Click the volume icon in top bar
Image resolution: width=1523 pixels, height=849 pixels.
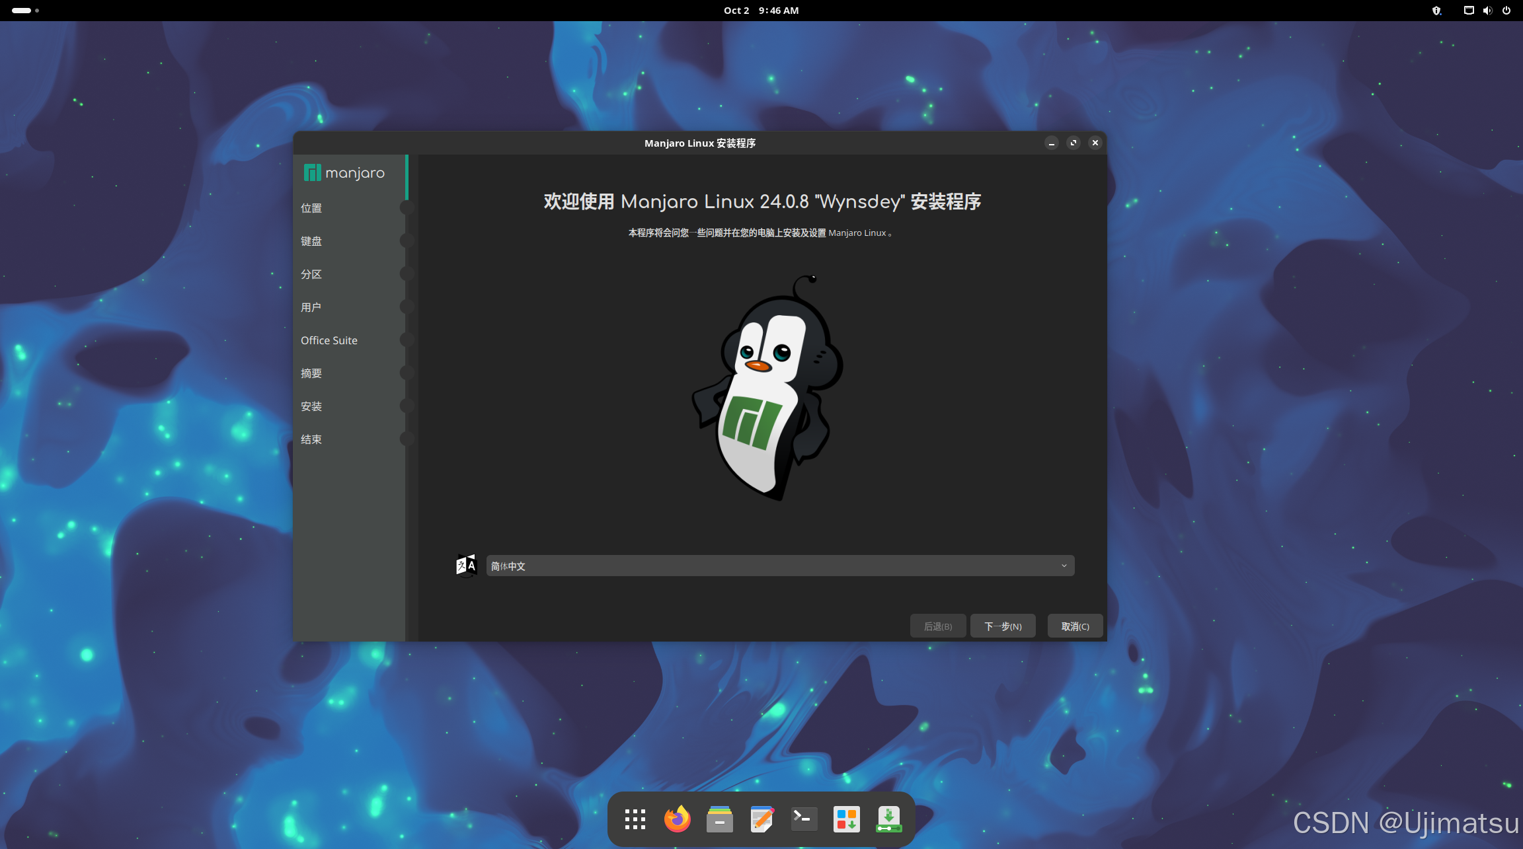point(1487,11)
